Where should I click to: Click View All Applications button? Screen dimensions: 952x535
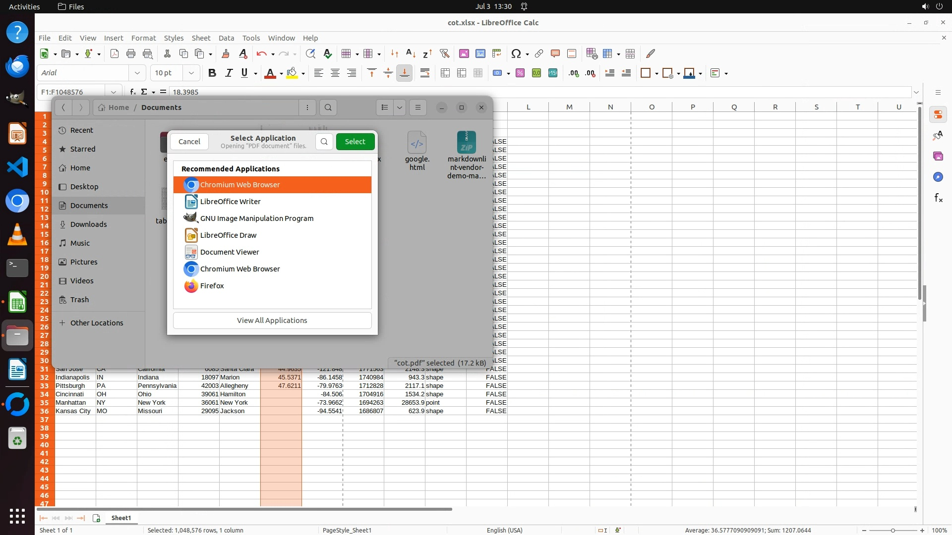tap(272, 321)
